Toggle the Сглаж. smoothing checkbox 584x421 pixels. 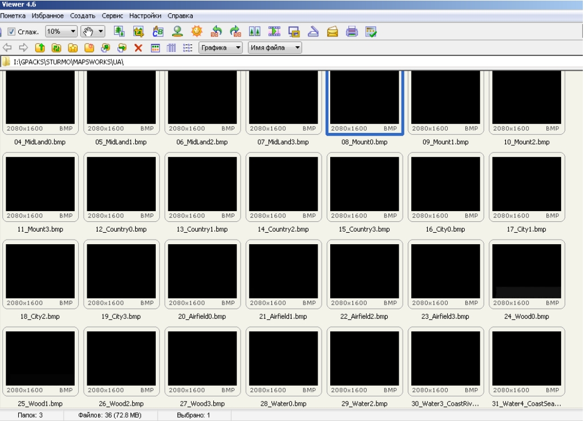pos(11,32)
